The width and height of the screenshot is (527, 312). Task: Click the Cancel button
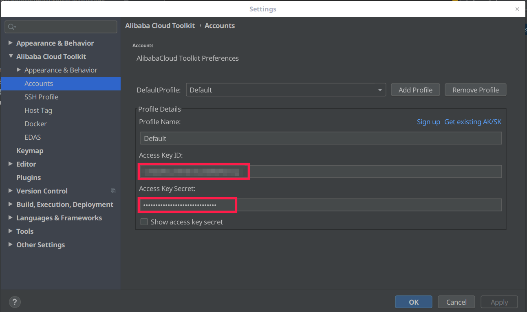pos(456,302)
